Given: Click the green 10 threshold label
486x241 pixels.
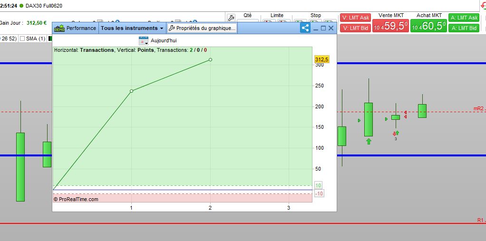Looking at the screenshot, I should coord(318,185).
